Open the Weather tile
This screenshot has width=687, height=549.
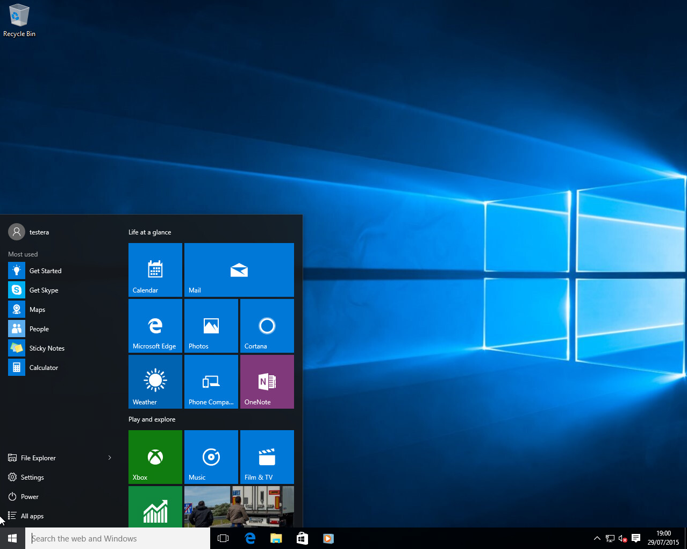click(x=155, y=382)
